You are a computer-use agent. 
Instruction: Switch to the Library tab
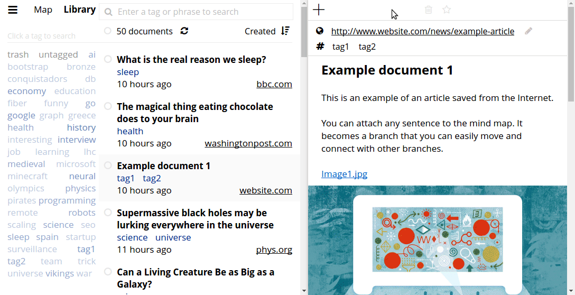79,10
